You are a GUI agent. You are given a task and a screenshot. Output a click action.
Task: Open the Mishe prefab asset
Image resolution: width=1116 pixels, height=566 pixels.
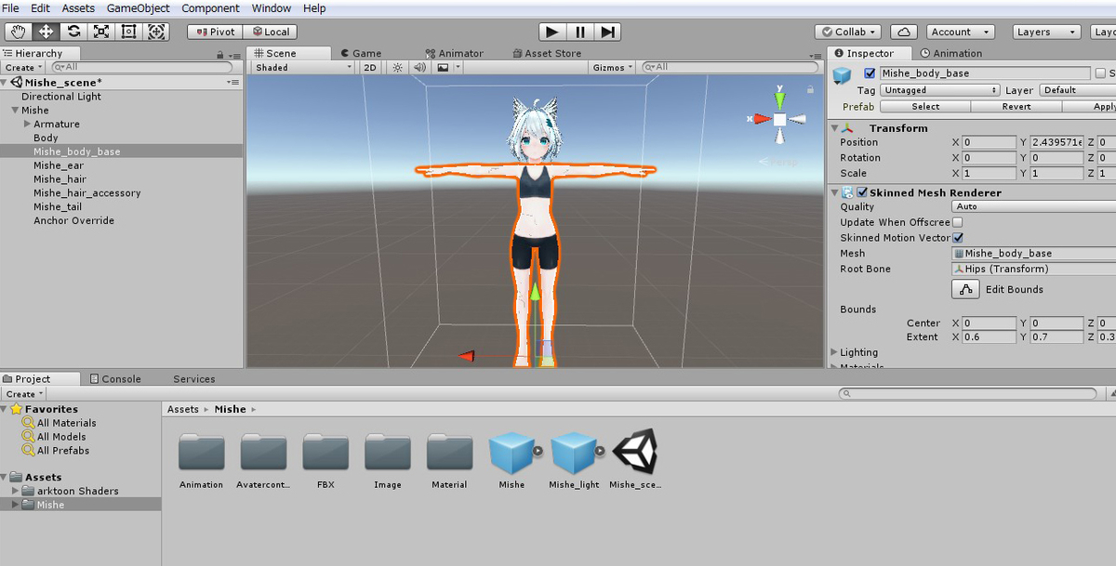(511, 460)
